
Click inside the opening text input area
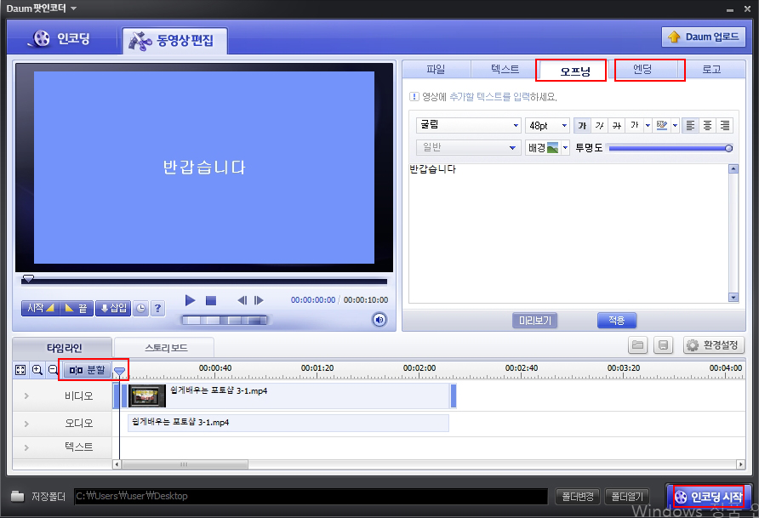click(x=569, y=233)
